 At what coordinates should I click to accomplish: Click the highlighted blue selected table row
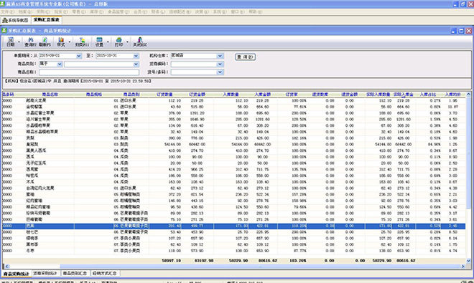(x=233, y=226)
